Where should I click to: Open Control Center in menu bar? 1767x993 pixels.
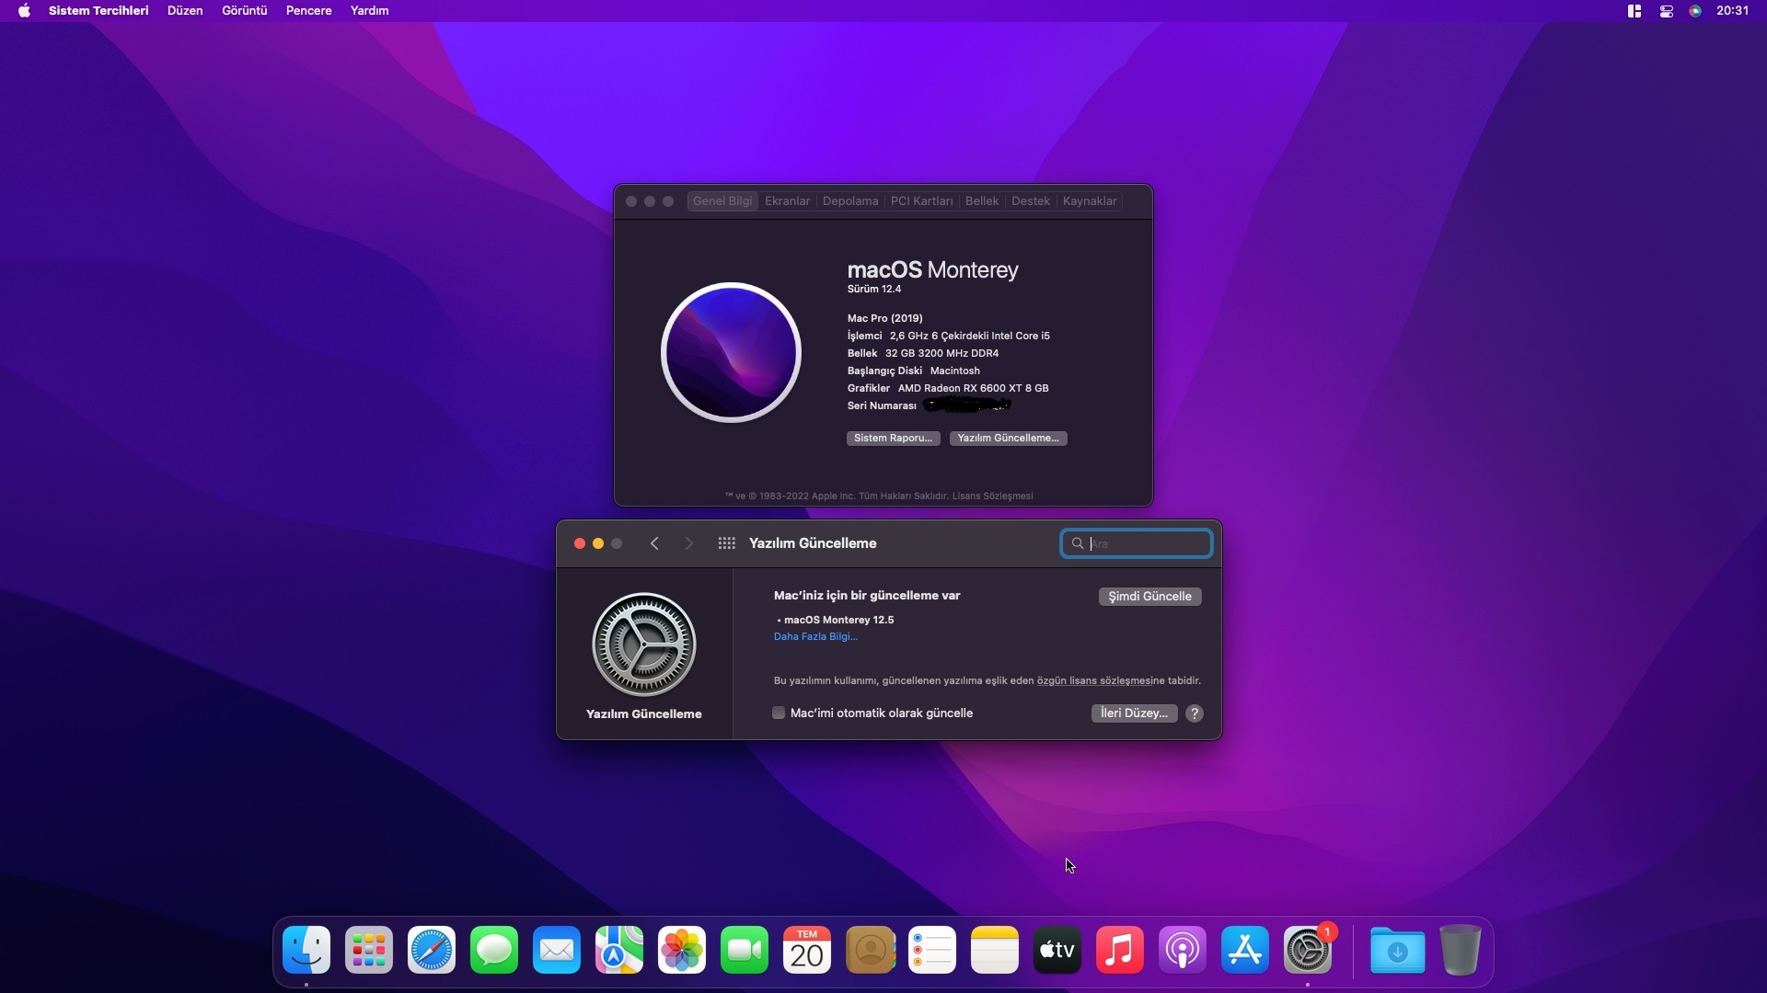(x=1666, y=11)
